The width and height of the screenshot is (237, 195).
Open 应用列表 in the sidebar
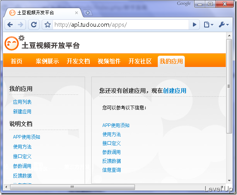click(x=22, y=102)
